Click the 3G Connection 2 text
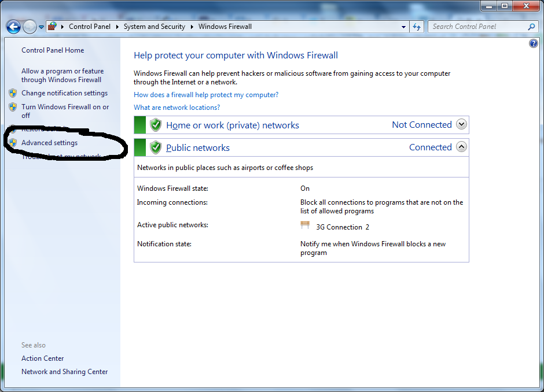The image size is (544, 392). click(343, 227)
